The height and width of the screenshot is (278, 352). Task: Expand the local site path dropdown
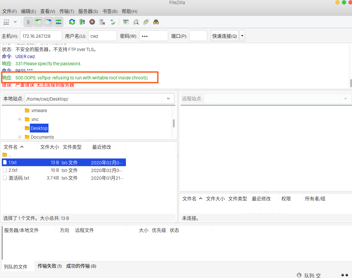(168, 99)
